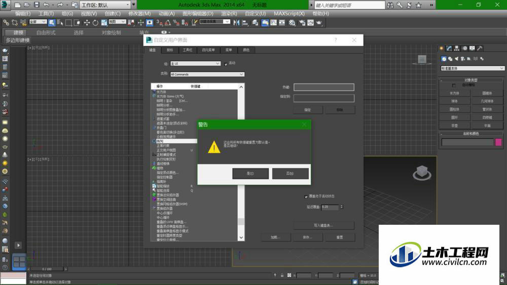
Task: Collapse the 对象类型 rollout
Action: [471, 80]
